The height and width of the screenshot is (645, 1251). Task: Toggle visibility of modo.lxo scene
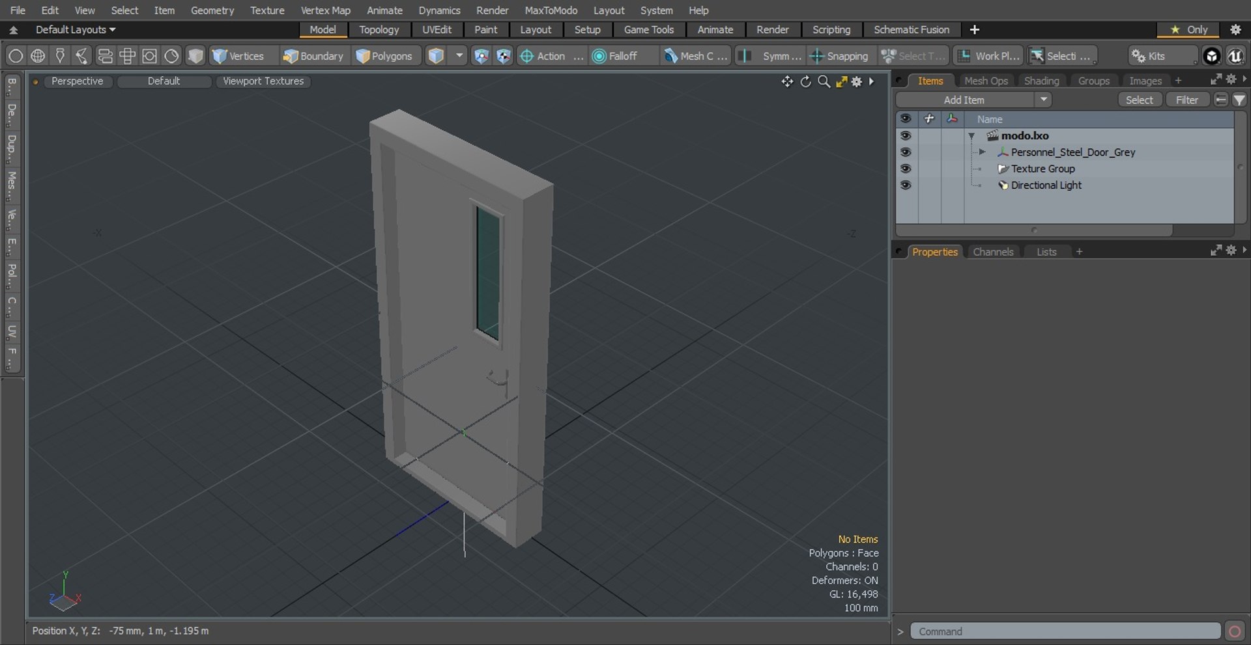(905, 136)
